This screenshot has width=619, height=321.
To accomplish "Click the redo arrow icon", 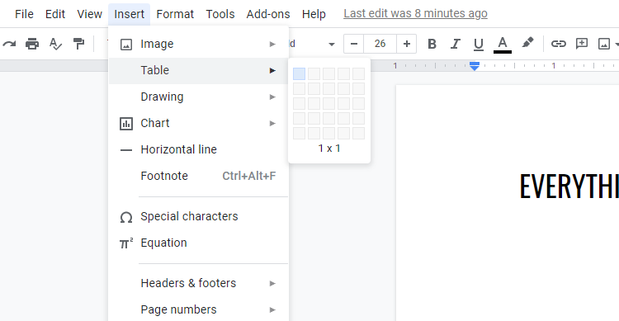I will pyautogui.click(x=9, y=44).
